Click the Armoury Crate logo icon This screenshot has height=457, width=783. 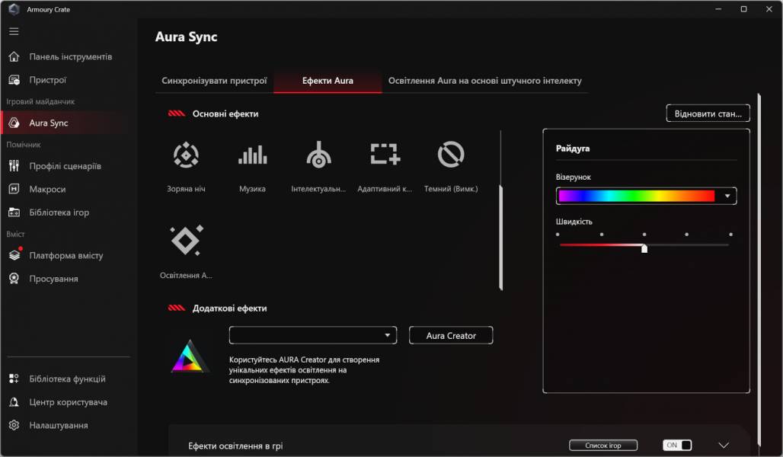[14, 9]
